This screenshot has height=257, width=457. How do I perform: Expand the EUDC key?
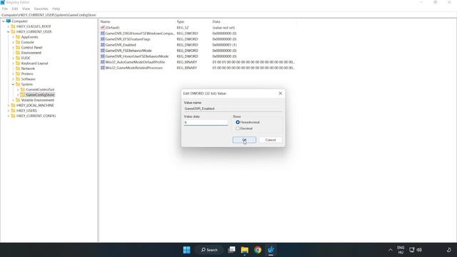tap(13, 58)
